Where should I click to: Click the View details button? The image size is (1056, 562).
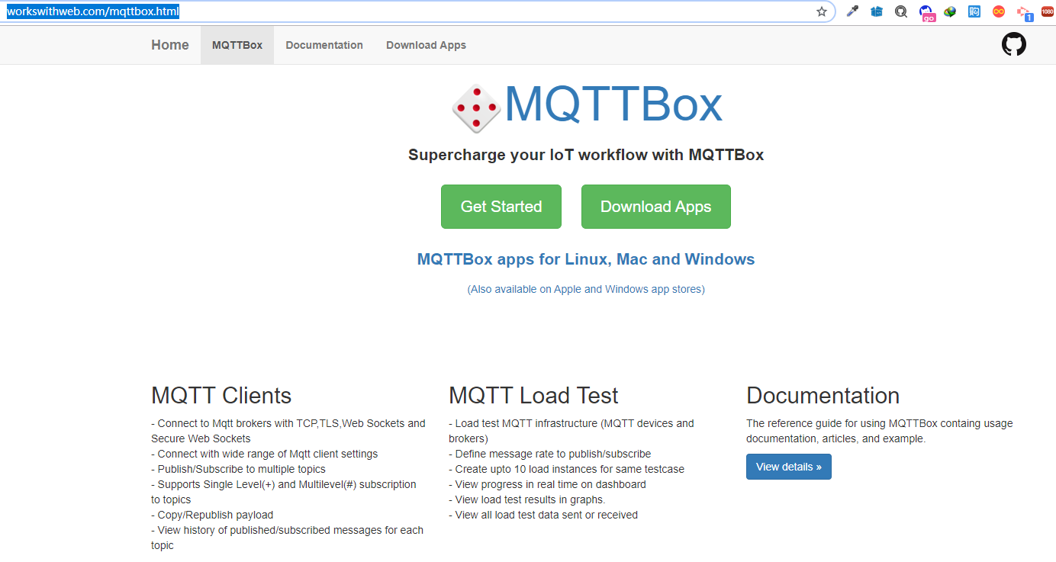[789, 467]
